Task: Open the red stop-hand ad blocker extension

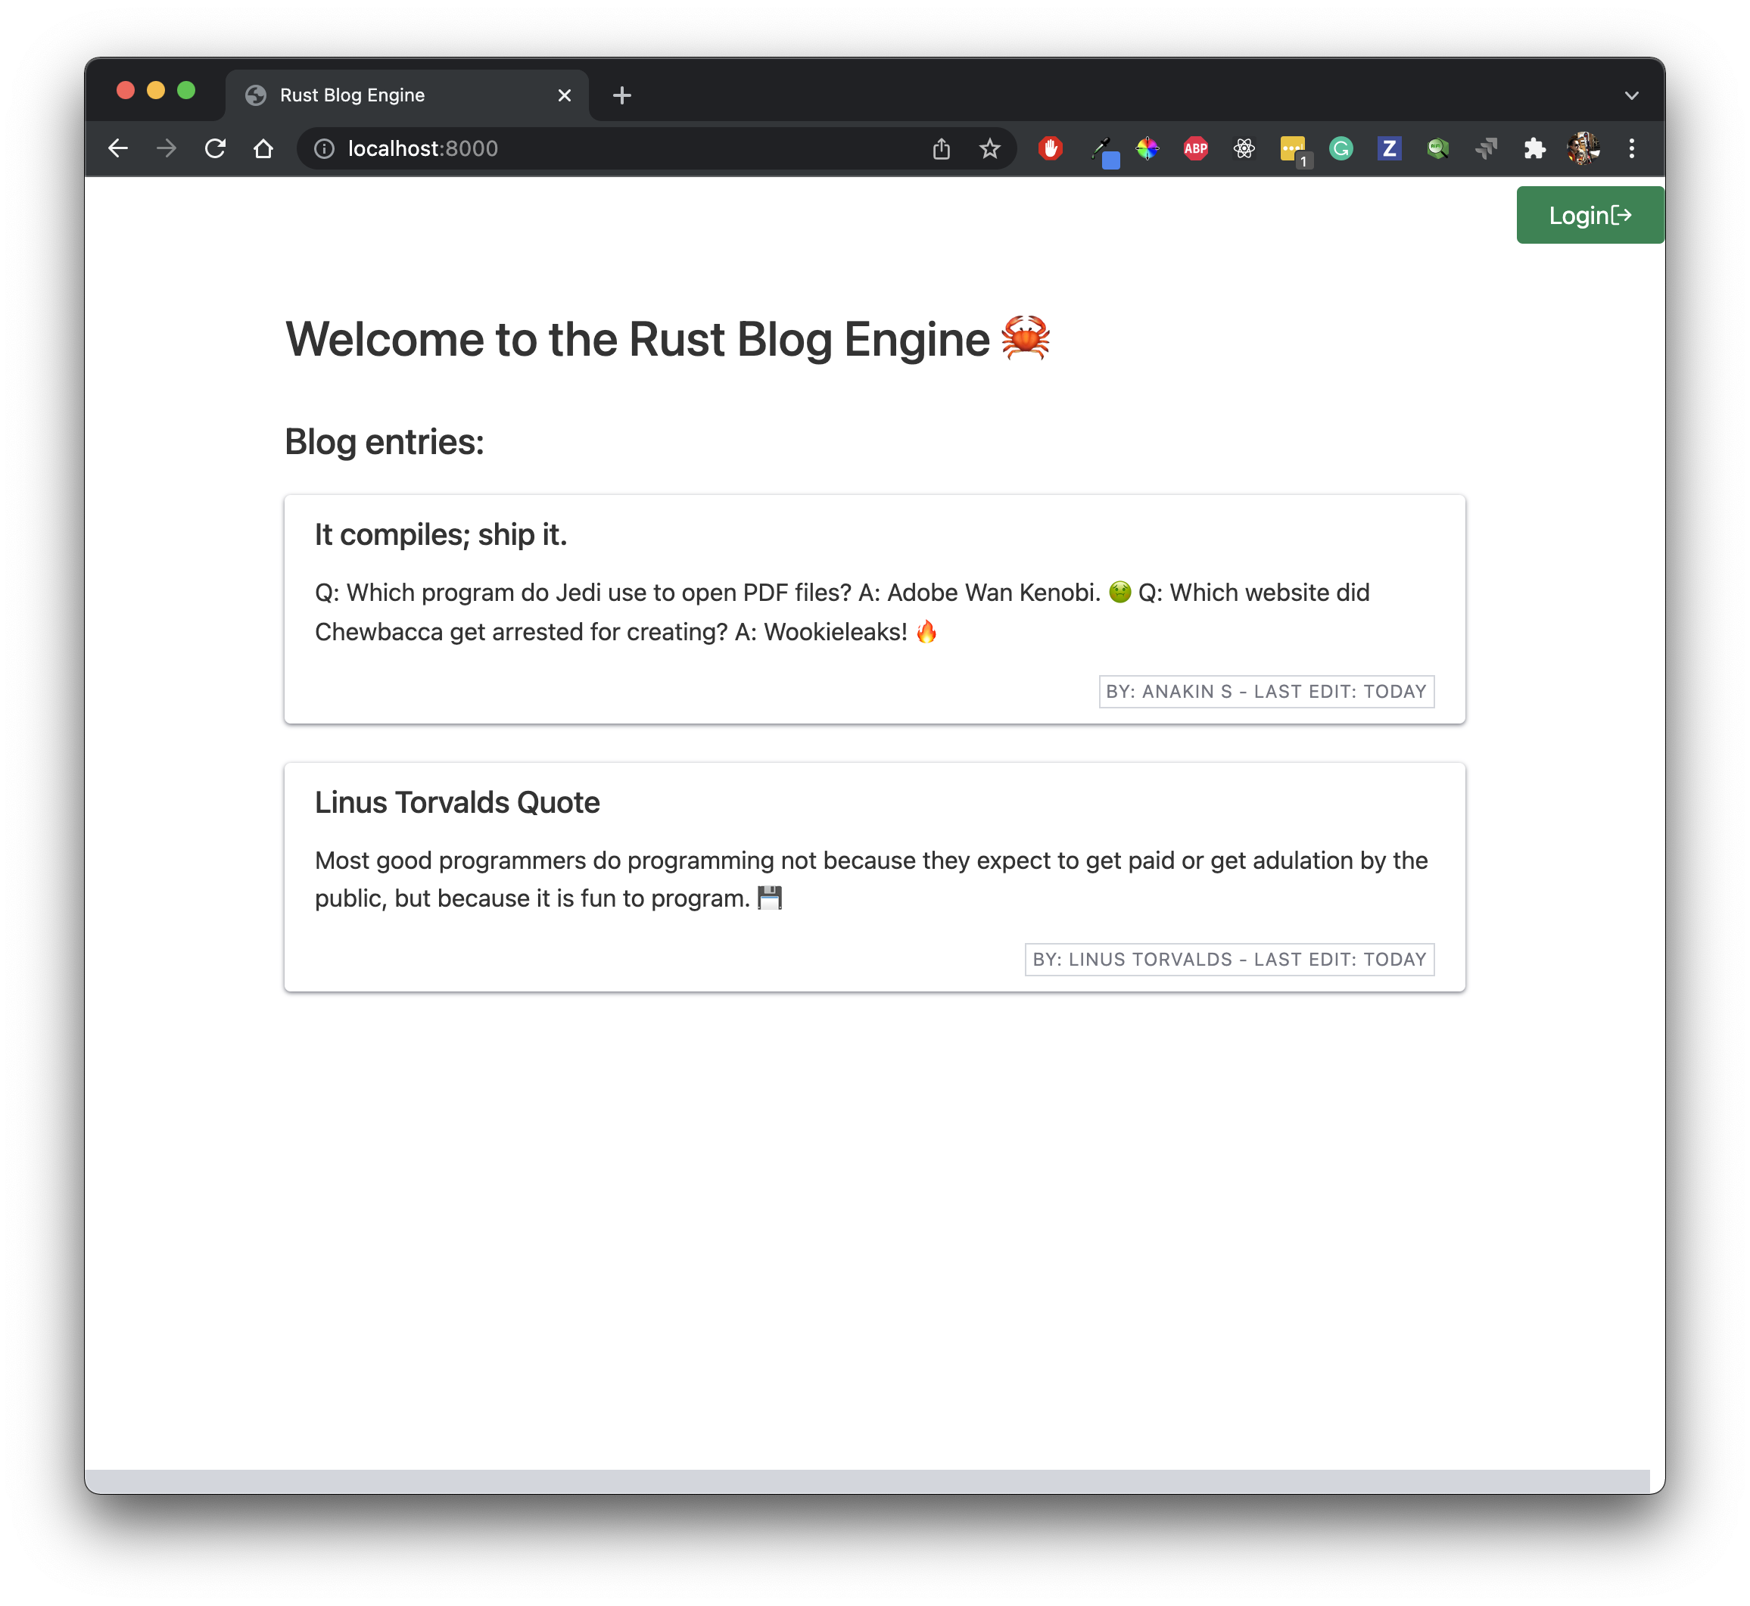Action: click(1051, 148)
